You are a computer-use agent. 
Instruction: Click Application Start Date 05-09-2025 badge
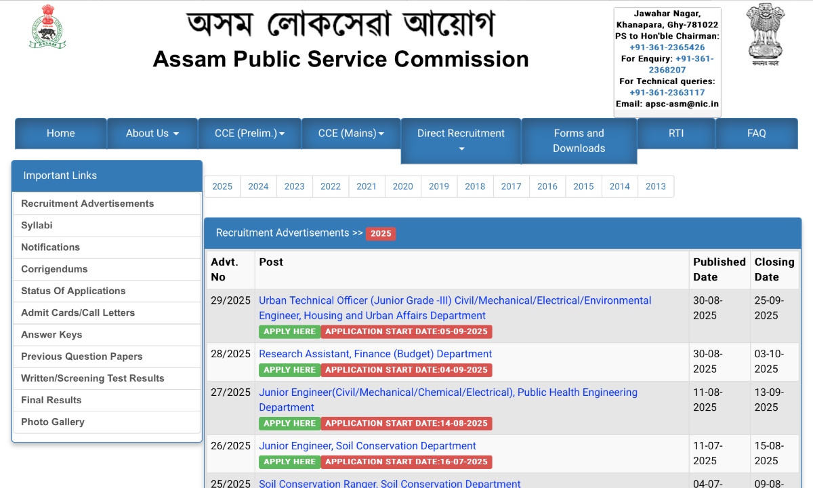pyautogui.click(x=406, y=331)
